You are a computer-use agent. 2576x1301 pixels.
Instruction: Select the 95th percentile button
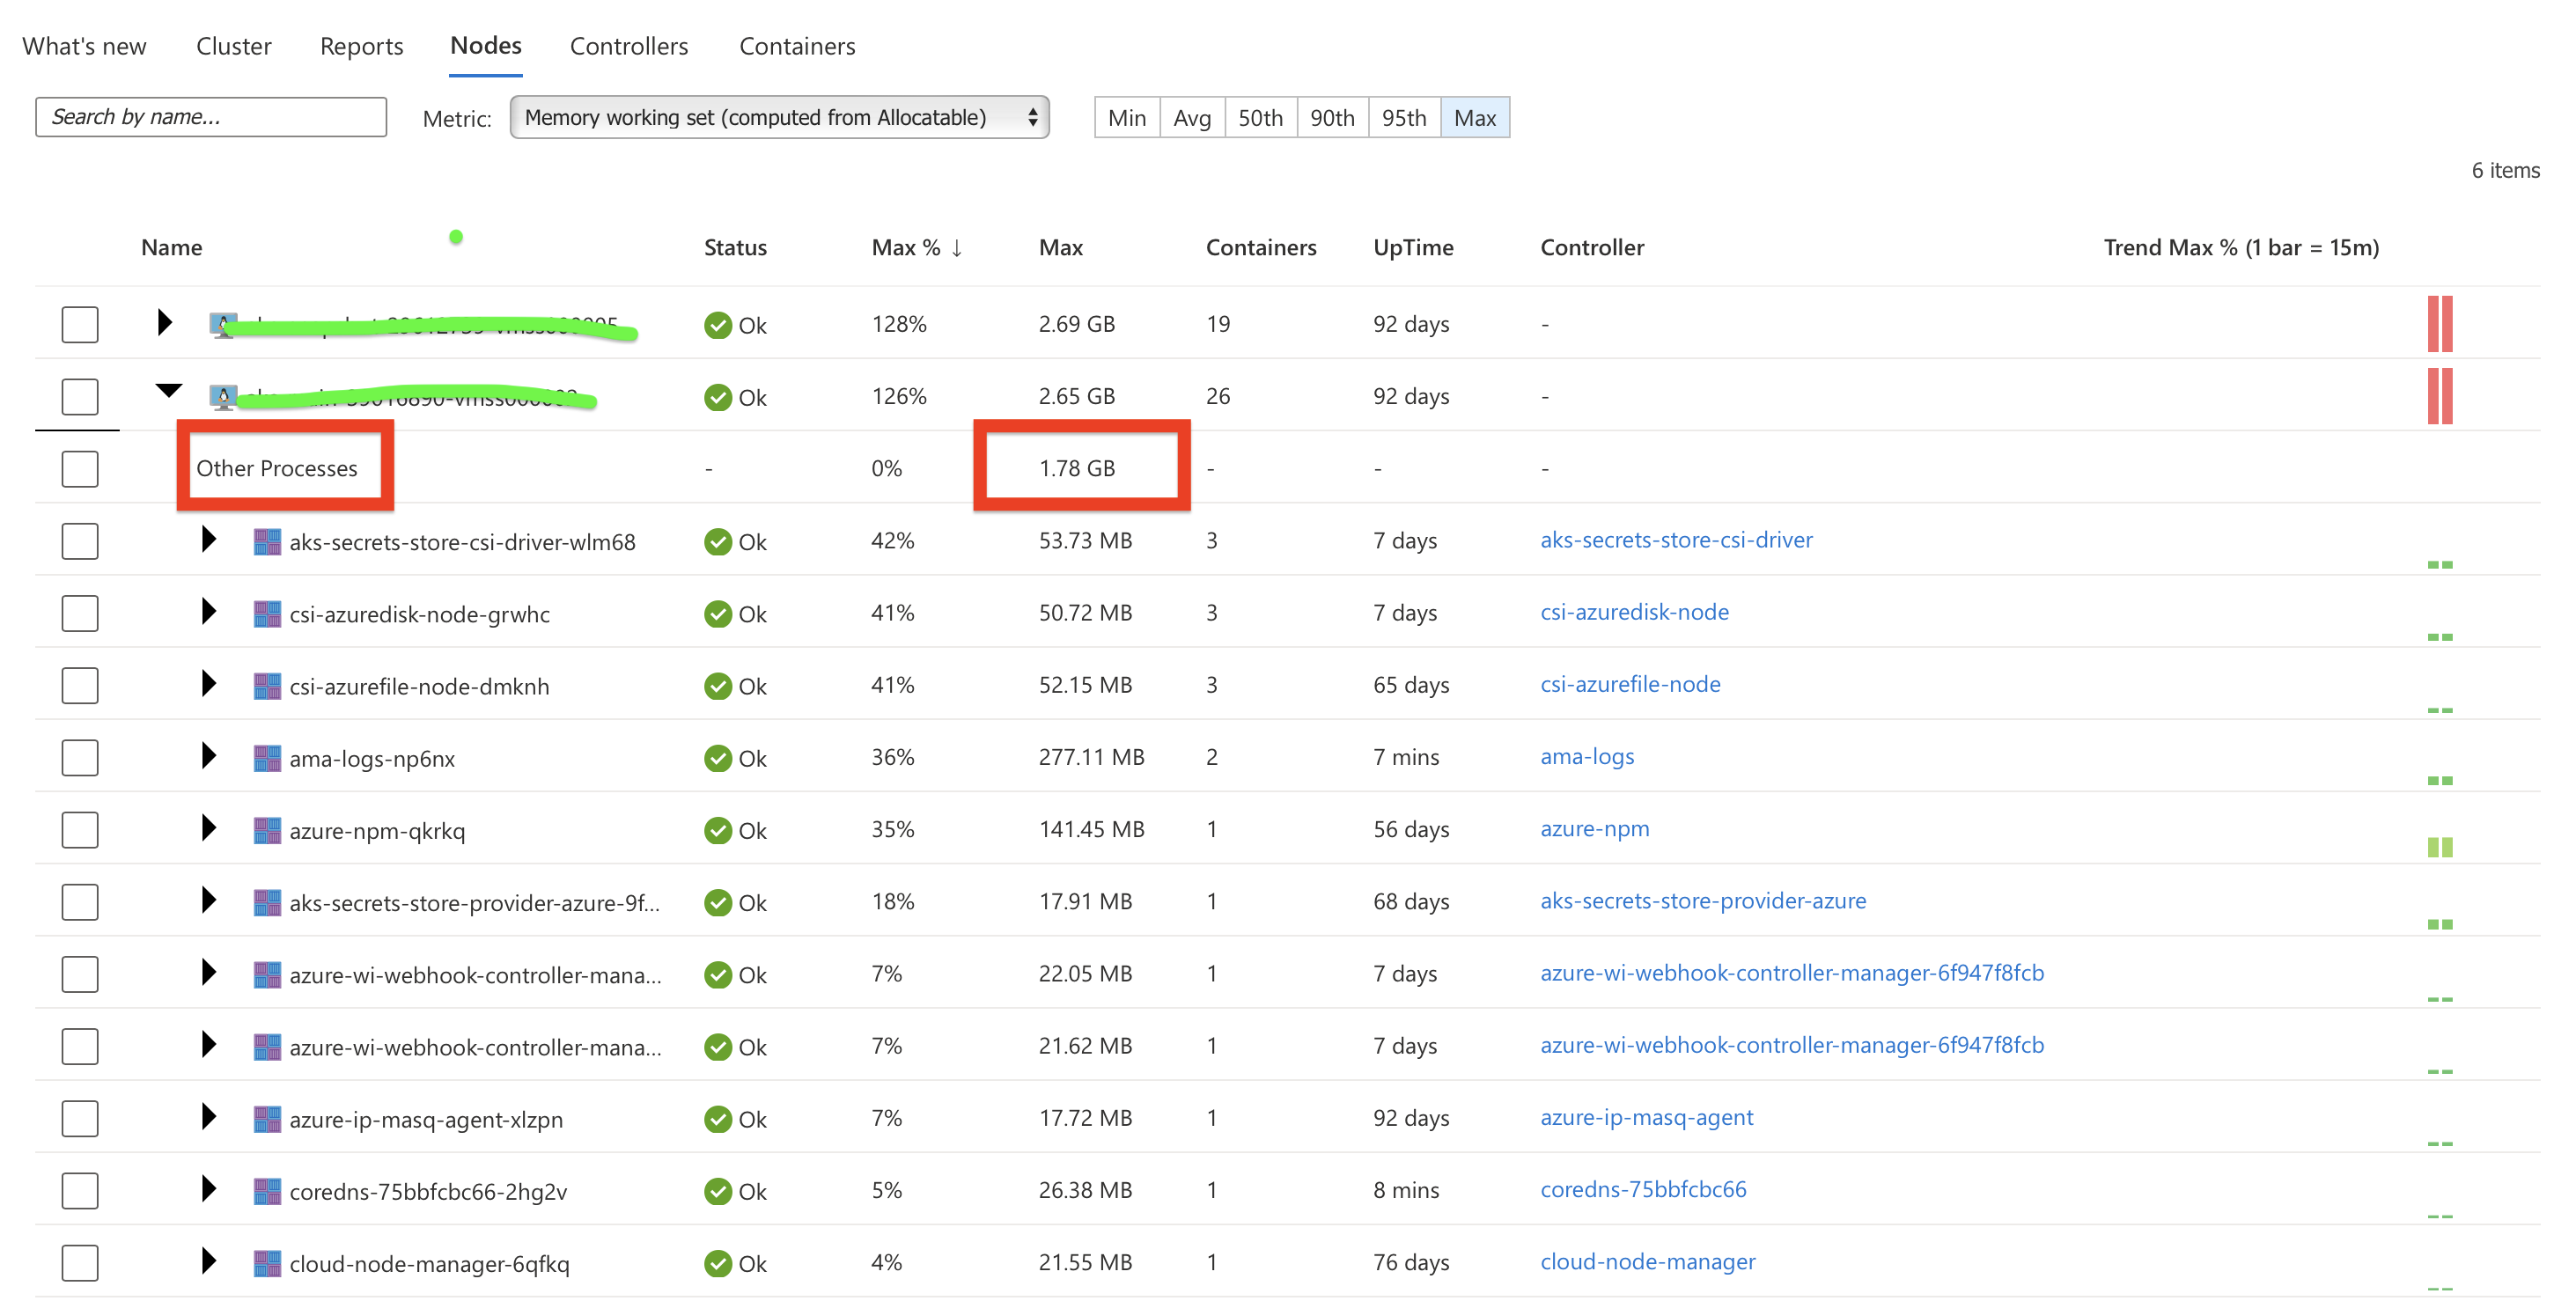pos(1404,117)
